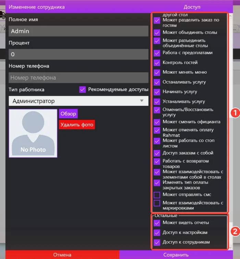Uncheck 'Работать с возвратом товаров'

(157, 161)
